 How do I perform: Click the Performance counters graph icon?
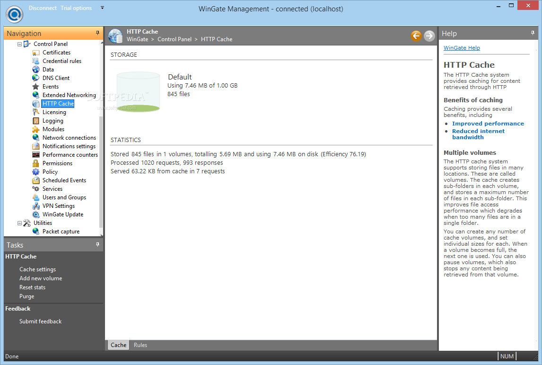click(35, 155)
